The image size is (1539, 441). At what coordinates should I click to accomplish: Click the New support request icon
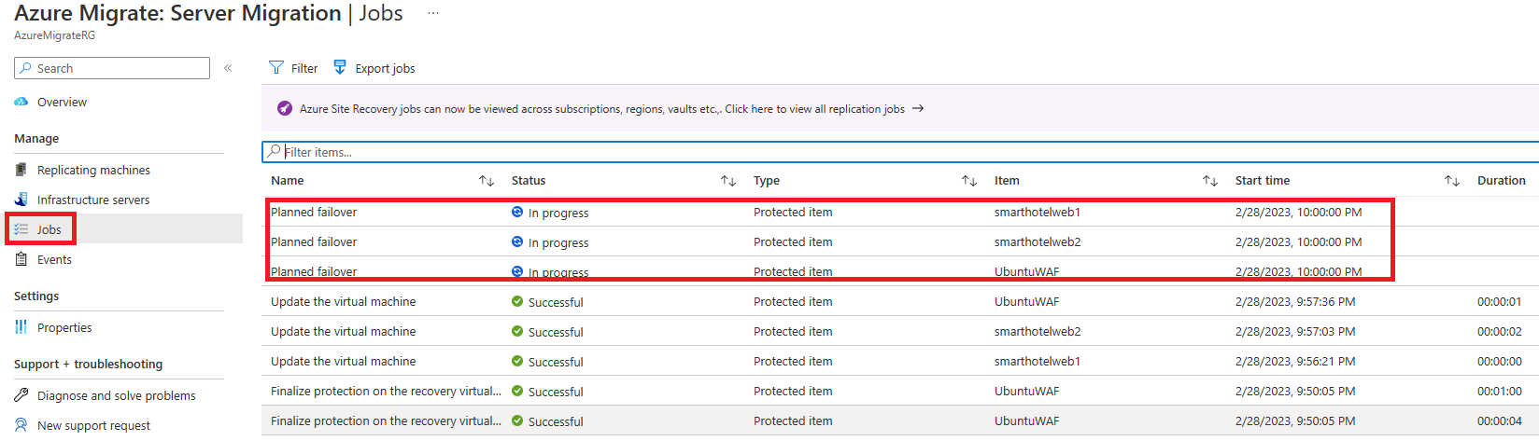click(x=21, y=425)
